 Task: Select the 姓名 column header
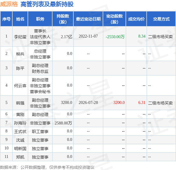pyautogui.click(x=20, y=19)
